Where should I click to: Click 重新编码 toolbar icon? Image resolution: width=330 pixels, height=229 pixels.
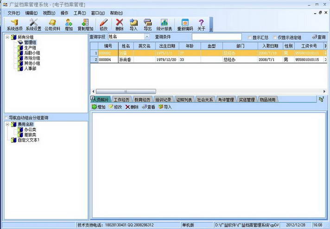(185, 25)
